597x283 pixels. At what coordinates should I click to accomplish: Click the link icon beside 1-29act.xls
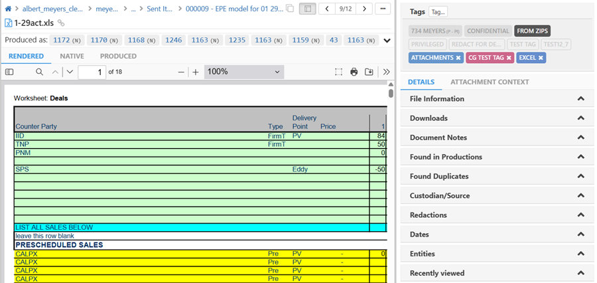[x=61, y=23]
